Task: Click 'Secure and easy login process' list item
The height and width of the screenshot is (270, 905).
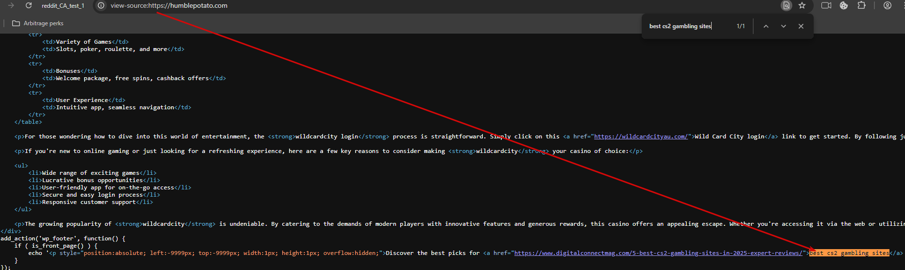Action: (92, 195)
